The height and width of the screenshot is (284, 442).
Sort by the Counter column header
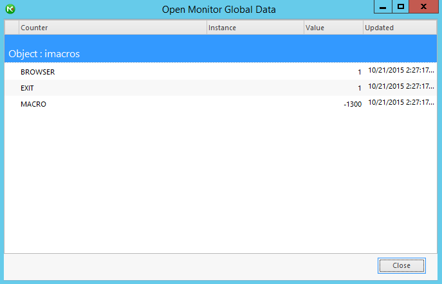click(113, 28)
